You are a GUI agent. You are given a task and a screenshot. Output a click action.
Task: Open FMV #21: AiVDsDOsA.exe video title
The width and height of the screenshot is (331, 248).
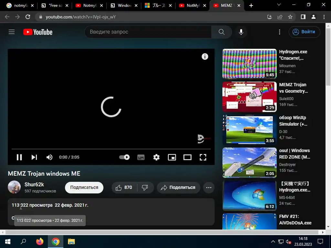pos(295,220)
